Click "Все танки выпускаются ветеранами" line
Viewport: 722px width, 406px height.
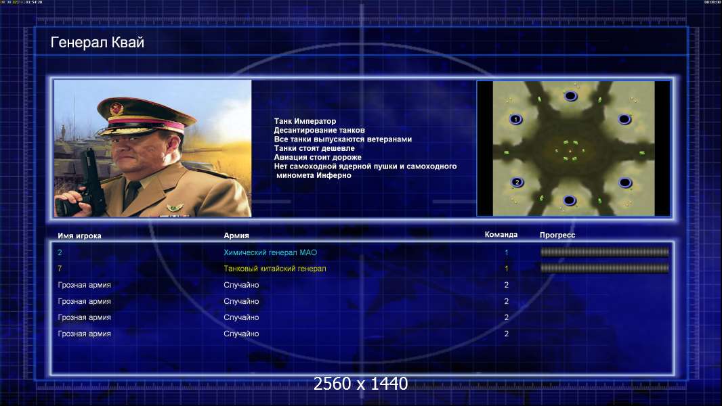(343, 139)
